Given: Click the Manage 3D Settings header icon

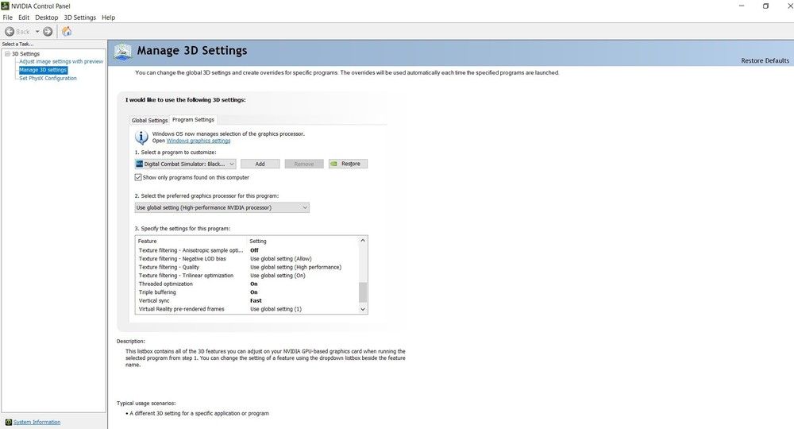Looking at the screenshot, I should tap(122, 52).
